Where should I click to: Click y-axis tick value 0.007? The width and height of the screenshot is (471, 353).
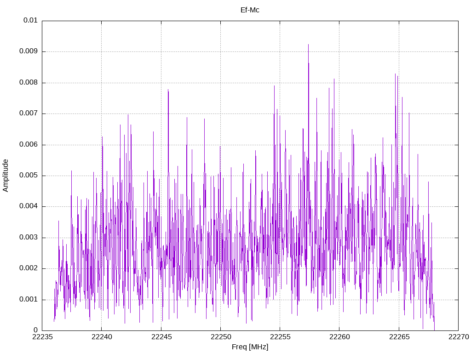29,113
